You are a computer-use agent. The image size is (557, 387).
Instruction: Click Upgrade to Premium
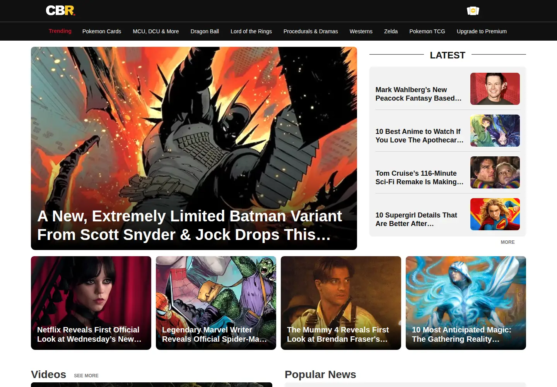pos(482,31)
